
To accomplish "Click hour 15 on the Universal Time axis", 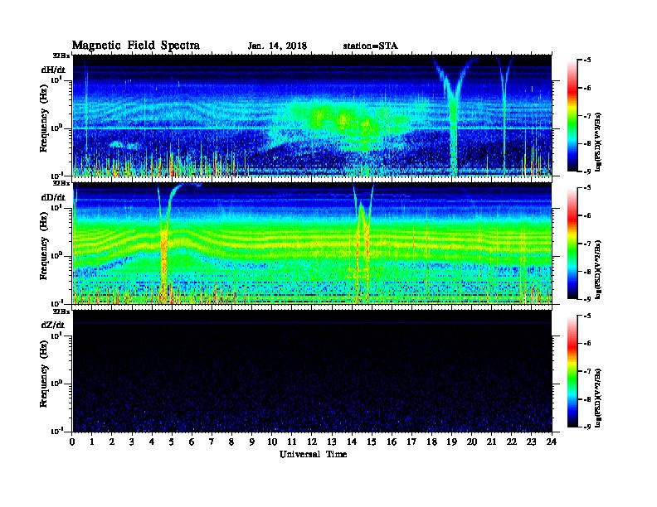I will click(x=372, y=442).
